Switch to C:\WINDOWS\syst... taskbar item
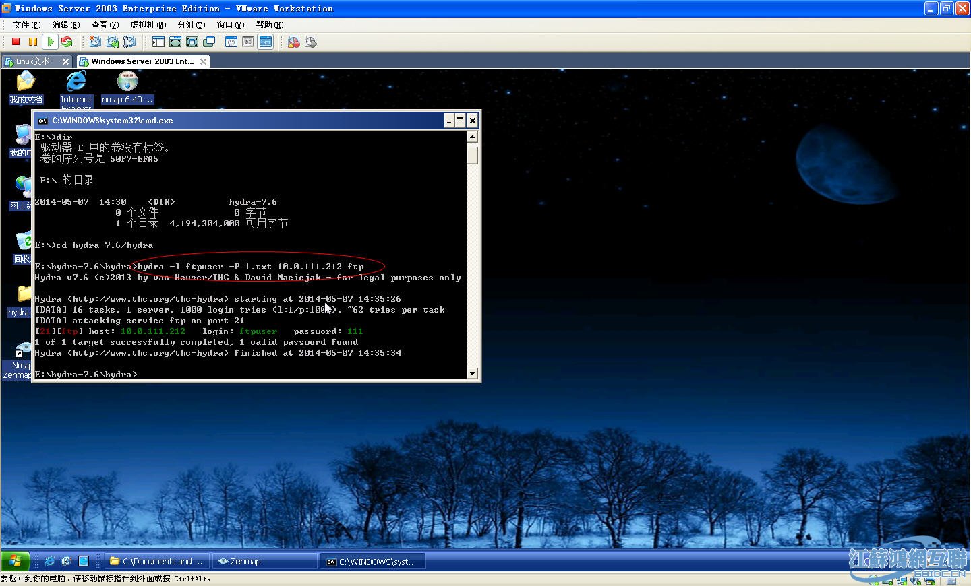Viewport: 971px width, 586px height. click(373, 561)
